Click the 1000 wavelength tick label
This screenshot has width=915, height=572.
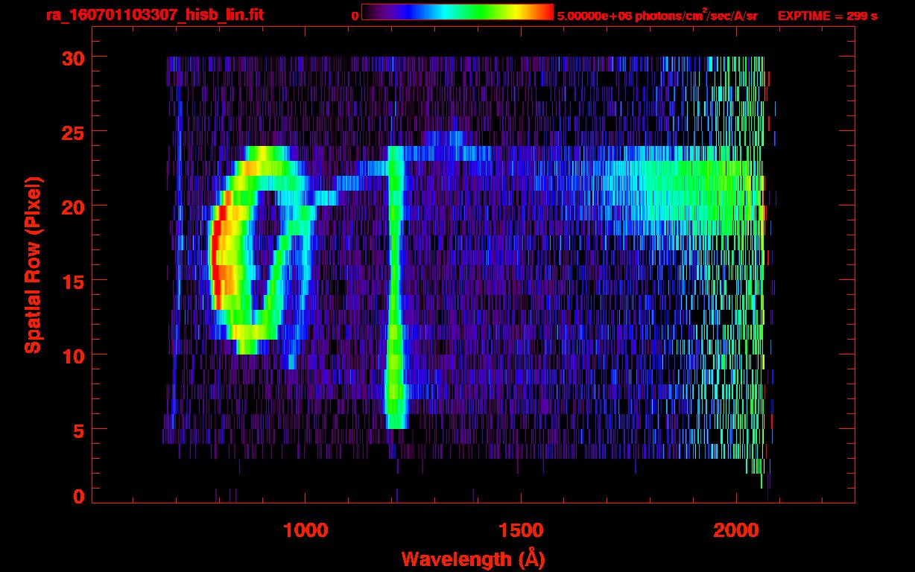pos(305,530)
